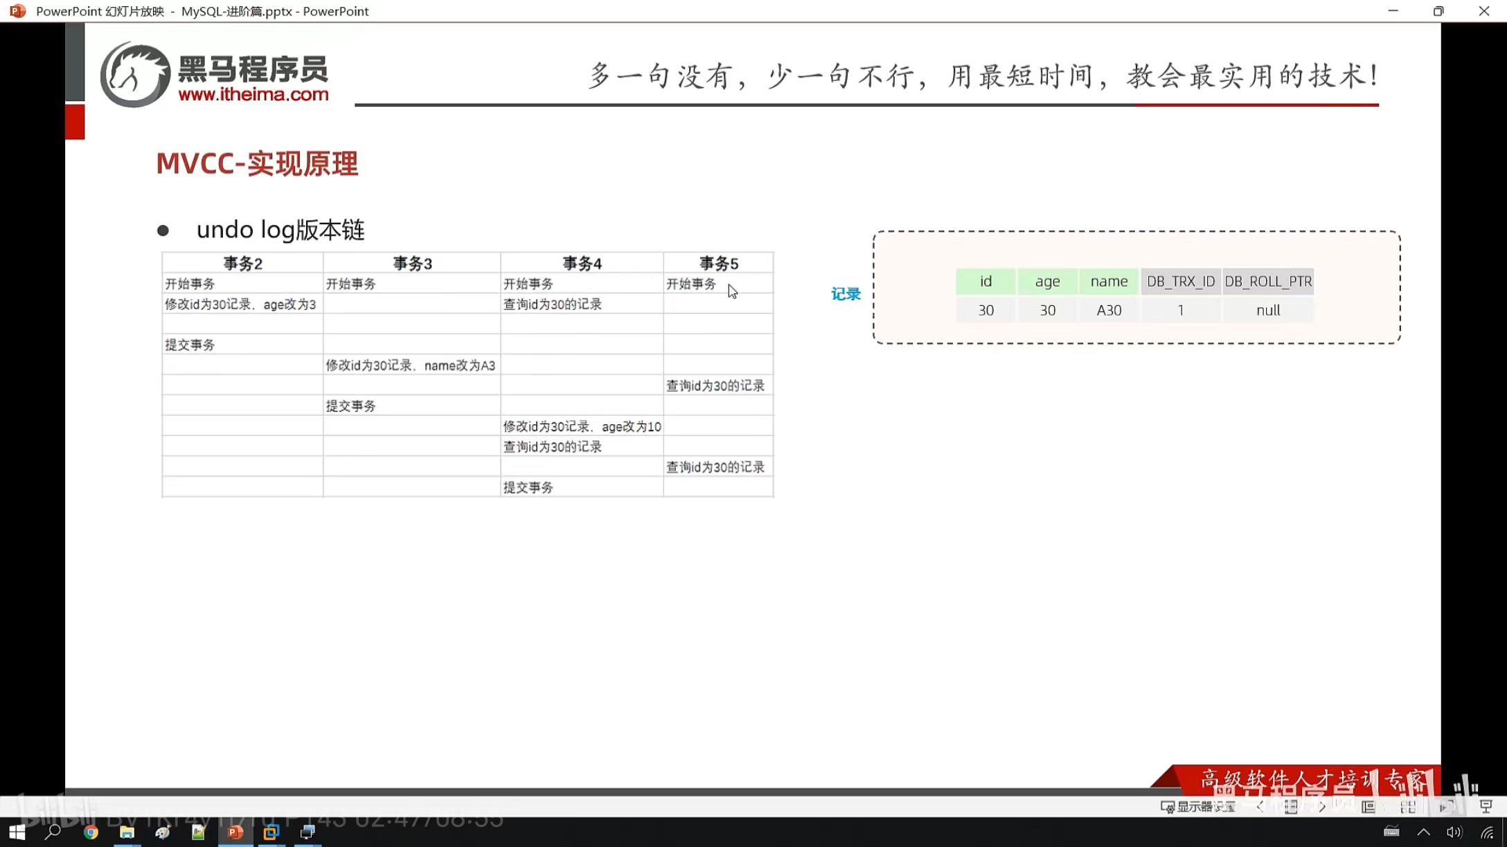Expand hidden system tray icons
1507x847 pixels.
point(1424,832)
